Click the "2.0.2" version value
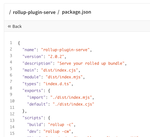150x137 pixels. 56,57
